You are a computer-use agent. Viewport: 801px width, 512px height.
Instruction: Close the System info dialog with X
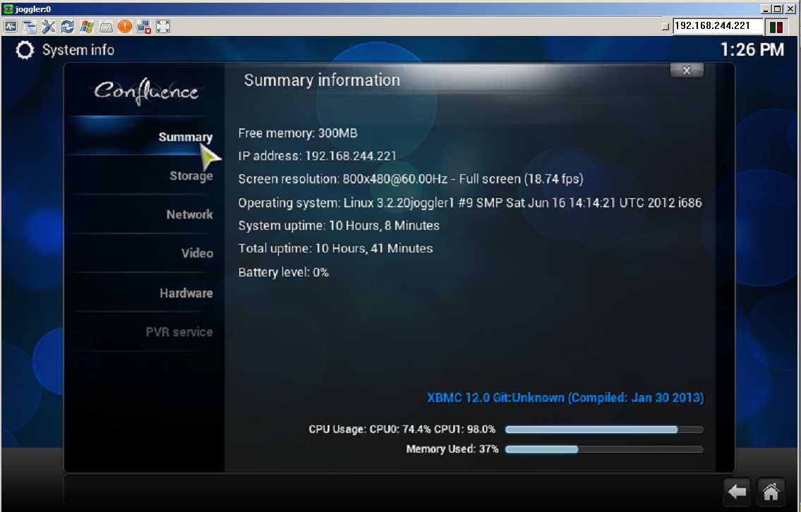click(687, 71)
